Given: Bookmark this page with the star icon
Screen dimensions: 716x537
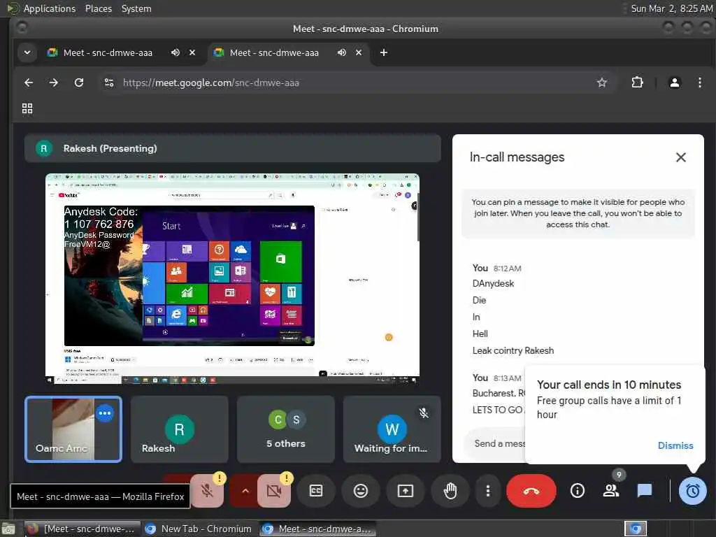Looking at the screenshot, I should click(602, 83).
